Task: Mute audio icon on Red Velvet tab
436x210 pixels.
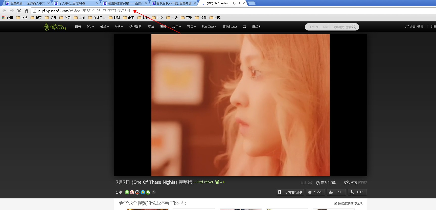Action: pos(240,3)
